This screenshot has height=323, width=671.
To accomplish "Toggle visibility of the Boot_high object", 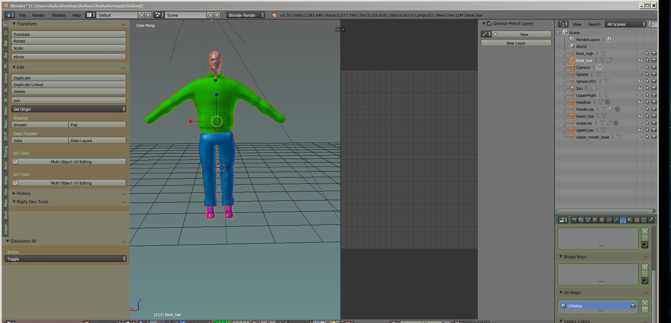I will [640, 53].
